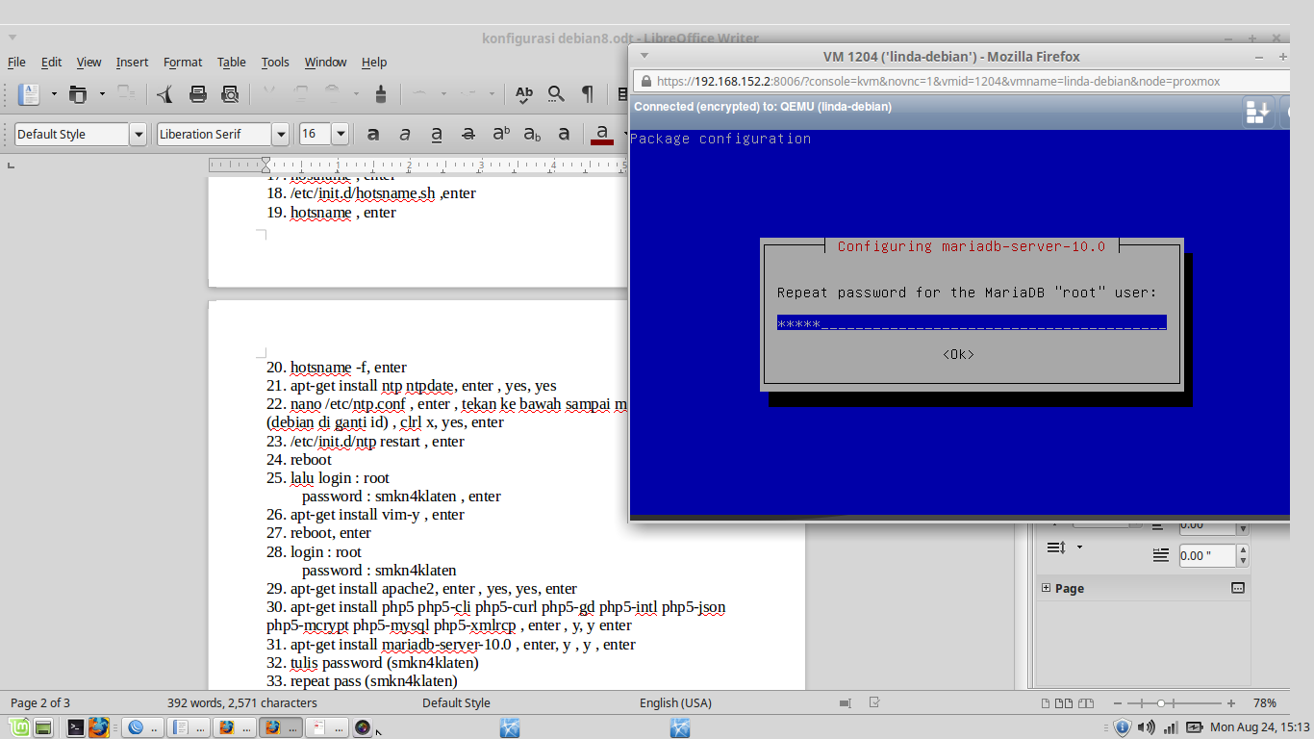Toggle Underline formatting
Viewport: 1314px width, 739px height.
[x=437, y=134]
